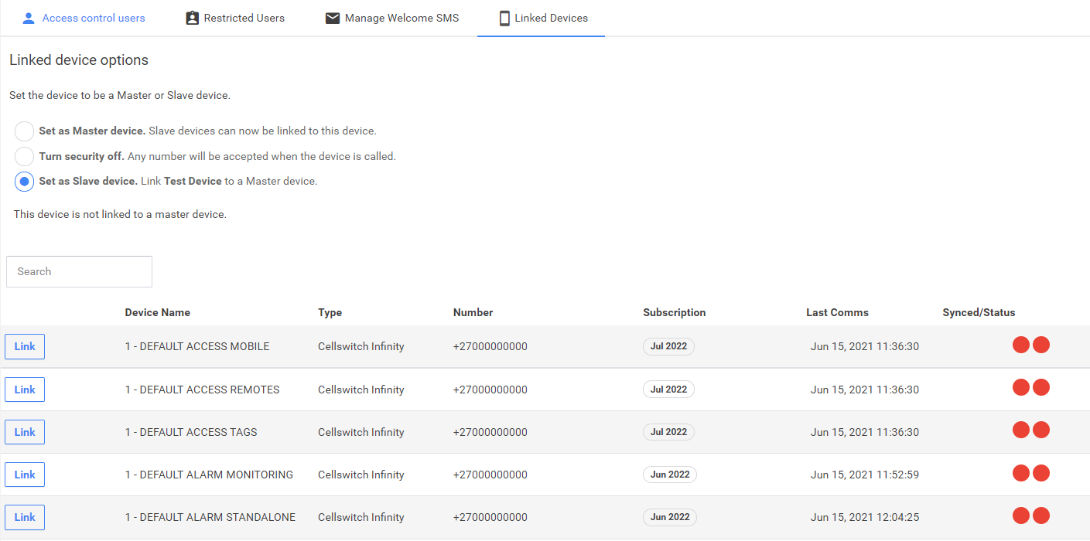
Task: Select the Set as Master device option
Action: 25,131
